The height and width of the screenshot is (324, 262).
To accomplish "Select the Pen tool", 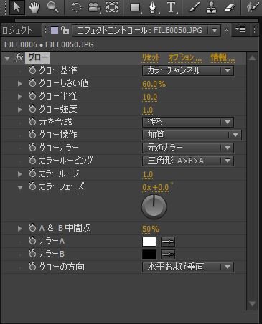I will 153,7.
